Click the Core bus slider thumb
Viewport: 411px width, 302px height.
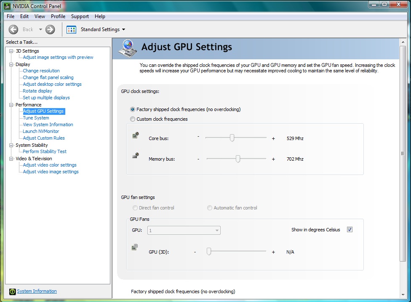[232, 138]
